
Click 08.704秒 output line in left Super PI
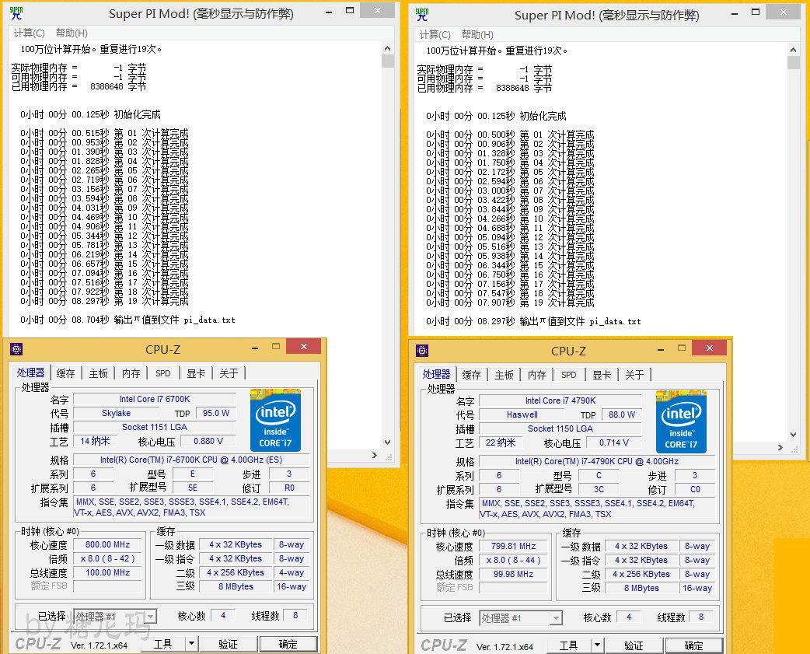127,320
